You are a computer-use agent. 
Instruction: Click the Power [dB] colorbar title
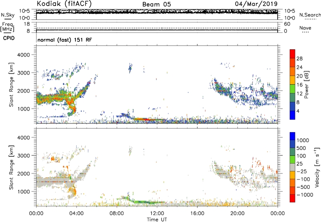[306, 85]
